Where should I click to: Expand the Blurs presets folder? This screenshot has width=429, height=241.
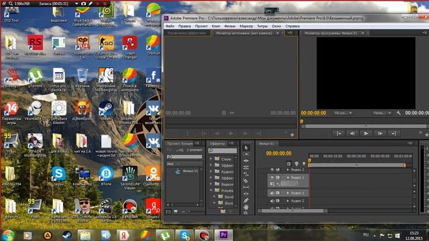(x=214, y=203)
